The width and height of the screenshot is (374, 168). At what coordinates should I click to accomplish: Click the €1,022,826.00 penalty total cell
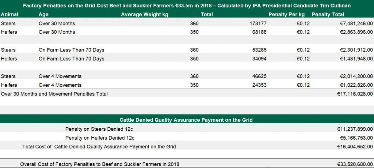point(354,85)
